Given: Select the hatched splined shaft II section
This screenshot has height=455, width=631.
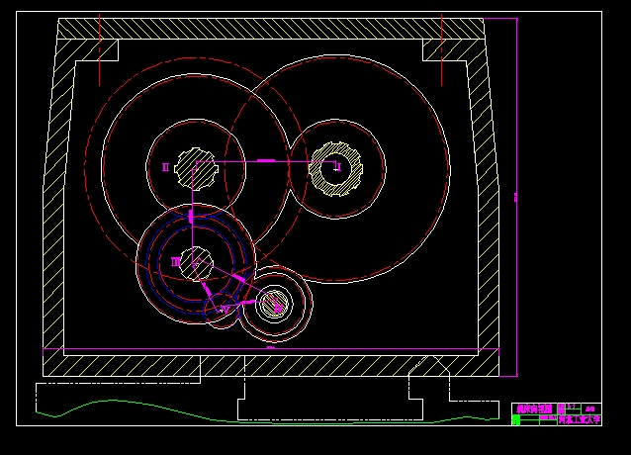Looking at the screenshot, I should pyautogui.click(x=196, y=168).
